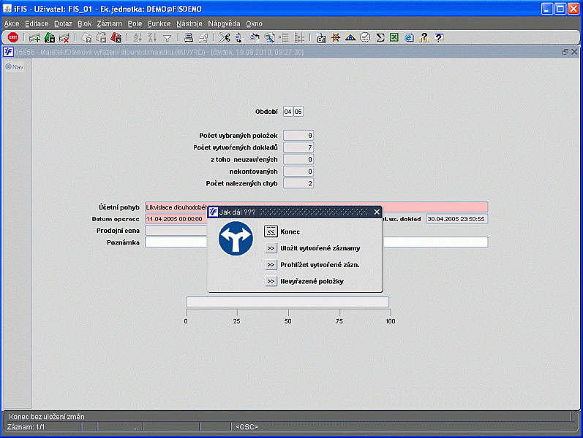
Task: Open the Nápověda menu
Action: (x=224, y=23)
